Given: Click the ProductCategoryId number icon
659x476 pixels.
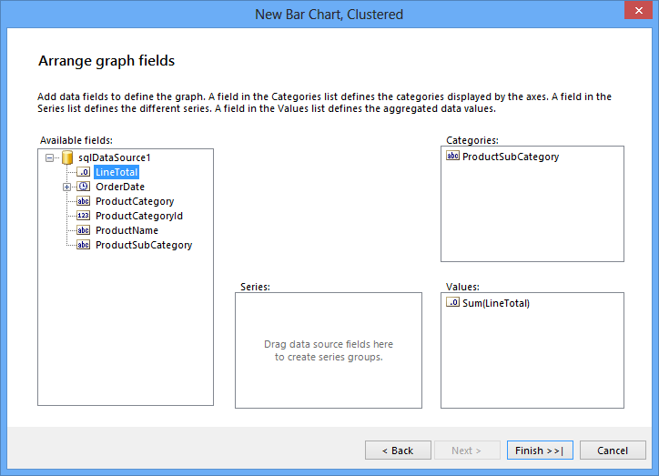Looking at the screenshot, I should [83, 216].
